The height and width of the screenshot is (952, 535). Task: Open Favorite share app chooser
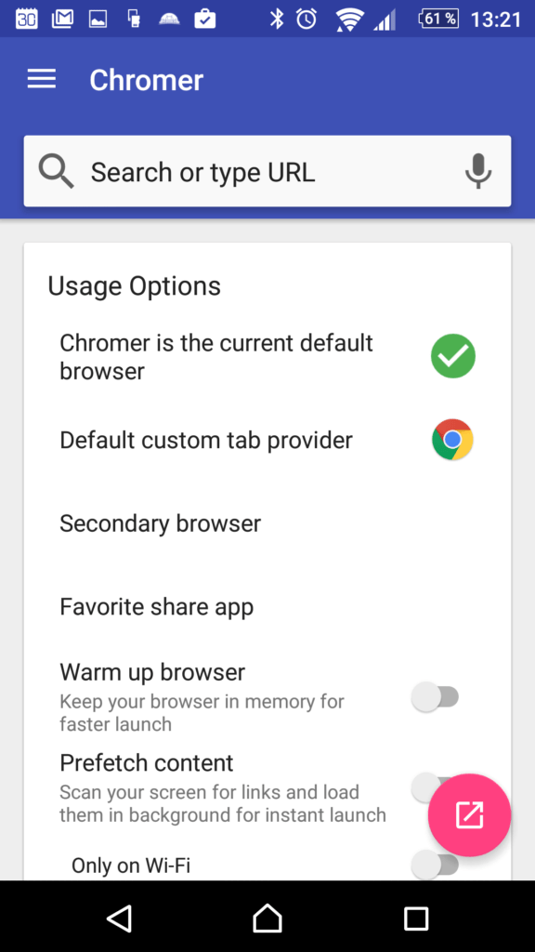tap(267, 606)
